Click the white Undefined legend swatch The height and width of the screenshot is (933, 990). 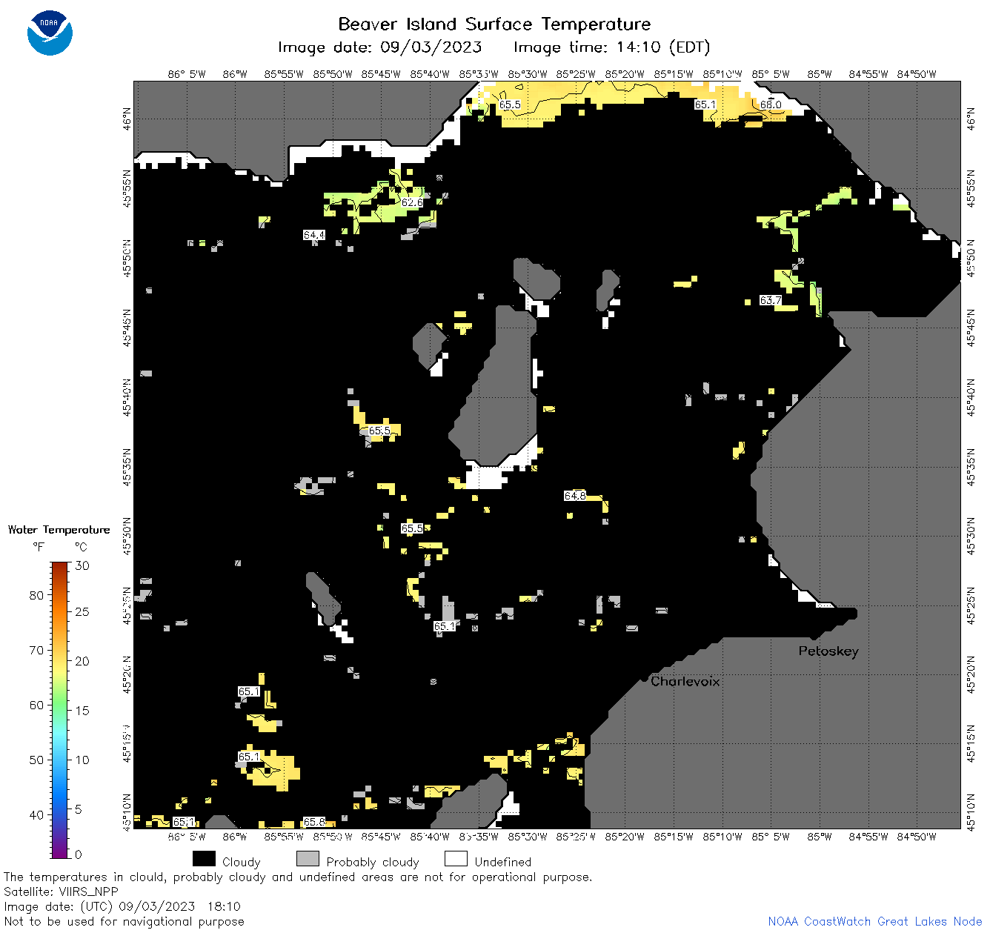pyautogui.click(x=456, y=859)
